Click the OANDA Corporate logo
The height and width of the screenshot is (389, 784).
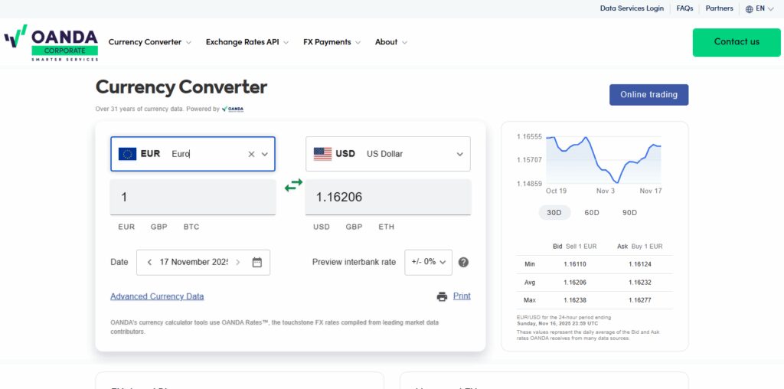pyautogui.click(x=51, y=43)
